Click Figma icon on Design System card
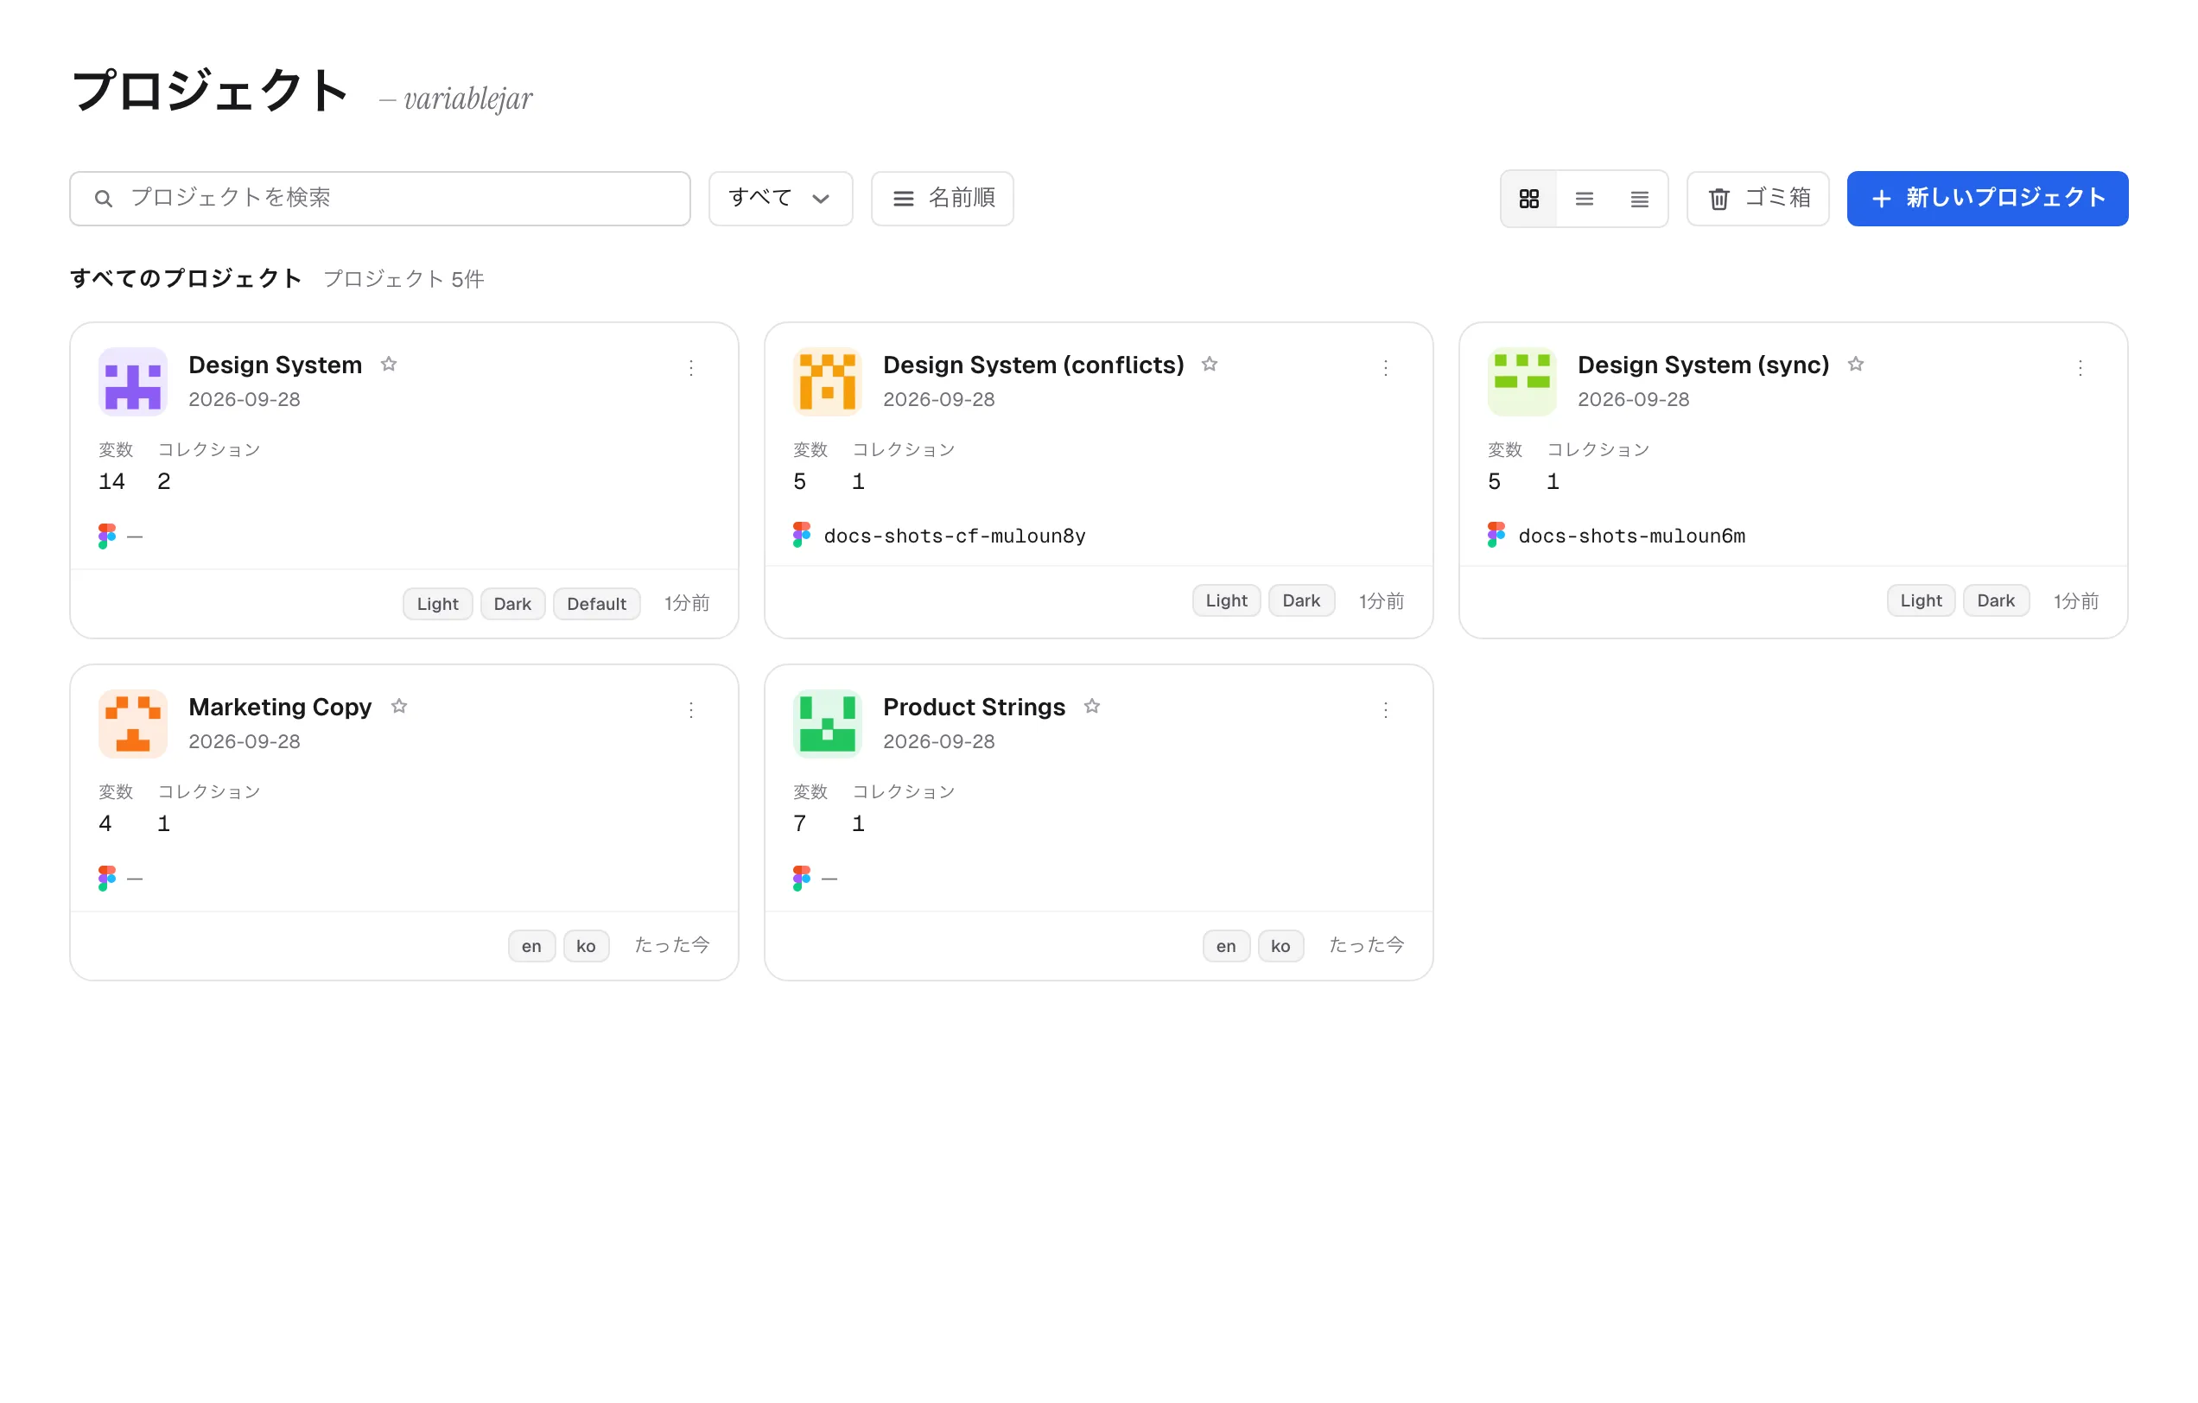 point(107,536)
